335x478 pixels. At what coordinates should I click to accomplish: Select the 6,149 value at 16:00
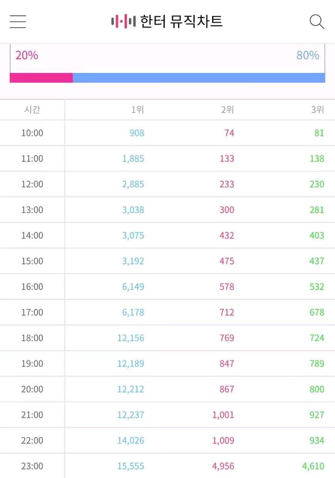click(x=133, y=287)
